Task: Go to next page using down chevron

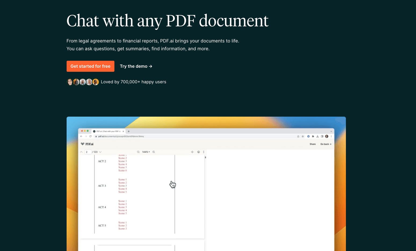Action: [x=100, y=152]
